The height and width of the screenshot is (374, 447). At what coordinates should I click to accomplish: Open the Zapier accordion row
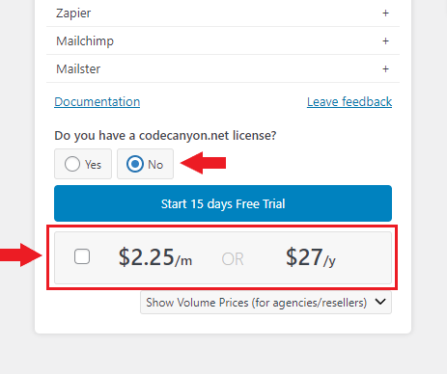click(223, 13)
